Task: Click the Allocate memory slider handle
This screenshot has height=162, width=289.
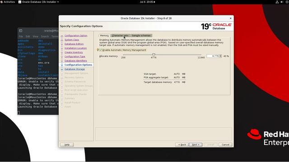Action: pyautogui.click(x=154, y=54)
